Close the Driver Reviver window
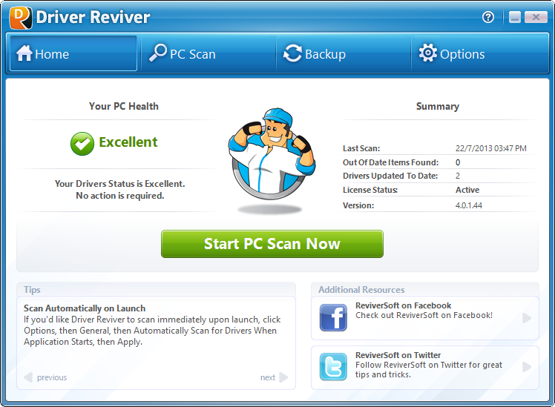The image size is (555, 407). tap(536, 16)
